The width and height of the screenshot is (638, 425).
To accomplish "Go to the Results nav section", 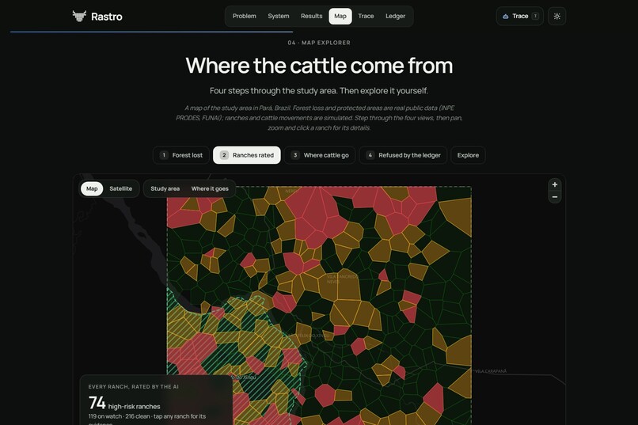I will (311, 17).
